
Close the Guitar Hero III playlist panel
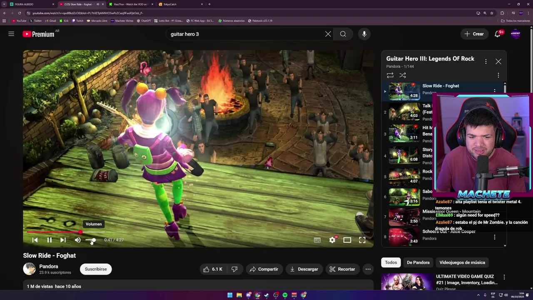click(x=498, y=62)
